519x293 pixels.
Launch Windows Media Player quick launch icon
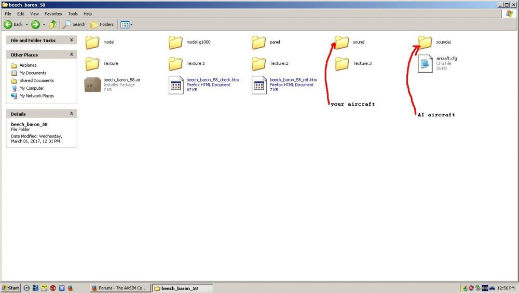(27, 288)
